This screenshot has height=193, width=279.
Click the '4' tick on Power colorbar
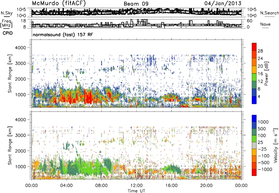[x=259, y=96]
